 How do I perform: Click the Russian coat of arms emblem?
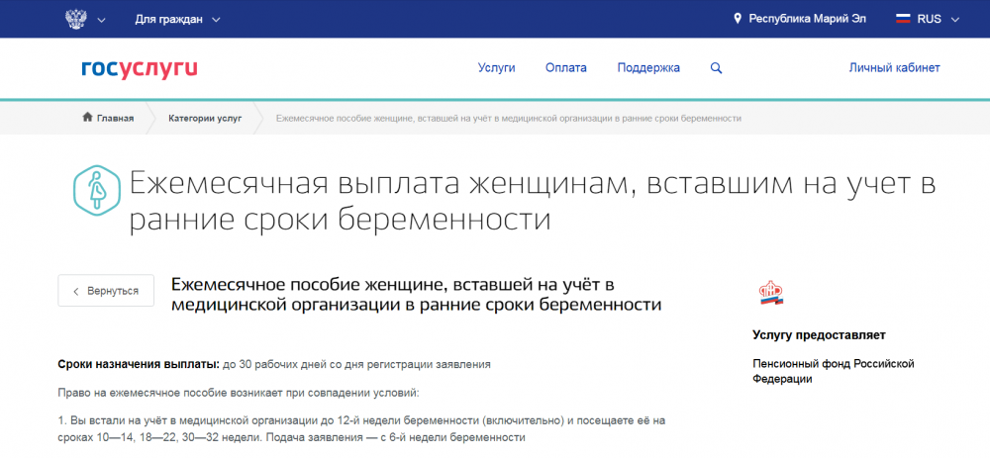75,19
